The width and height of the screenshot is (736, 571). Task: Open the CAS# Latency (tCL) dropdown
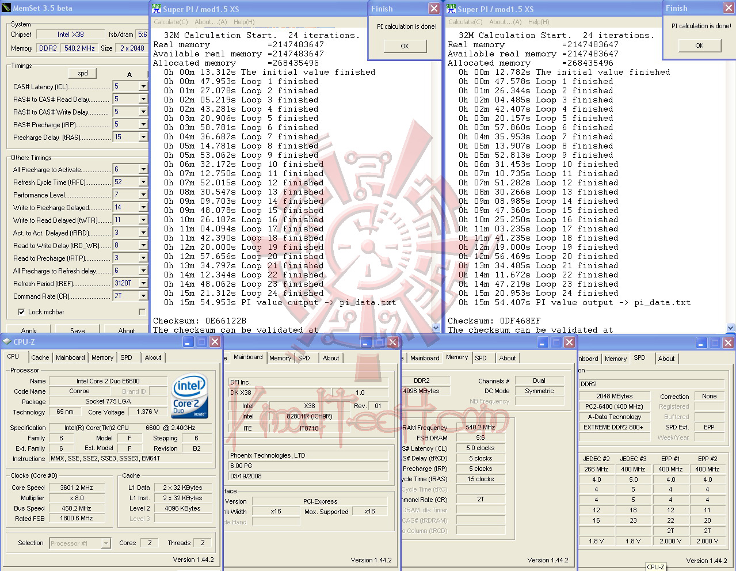[143, 86]
